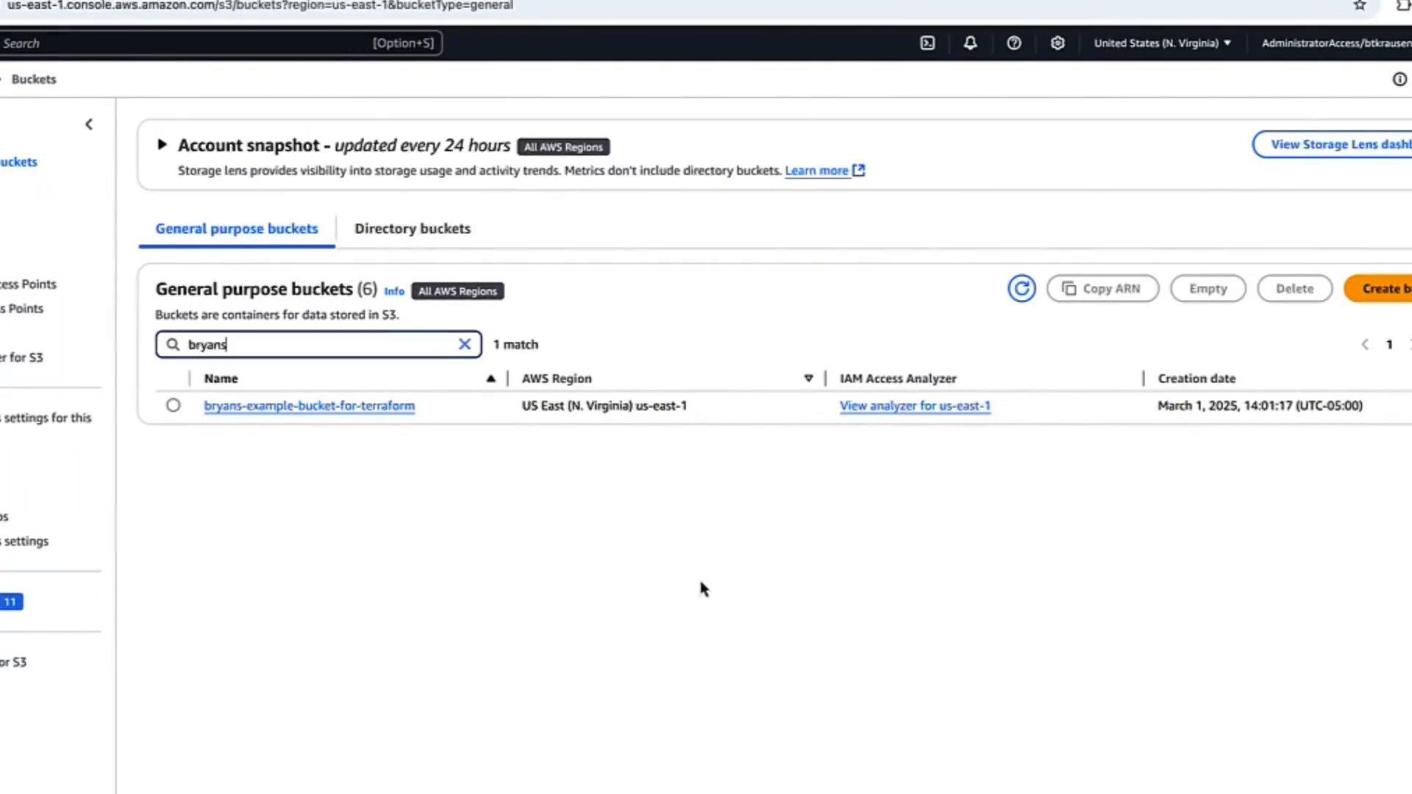Image resolution: width=1412 pixels, height=794 pixels.
Task: Bookmark this page with the star icon
Action: point(1360,6)
